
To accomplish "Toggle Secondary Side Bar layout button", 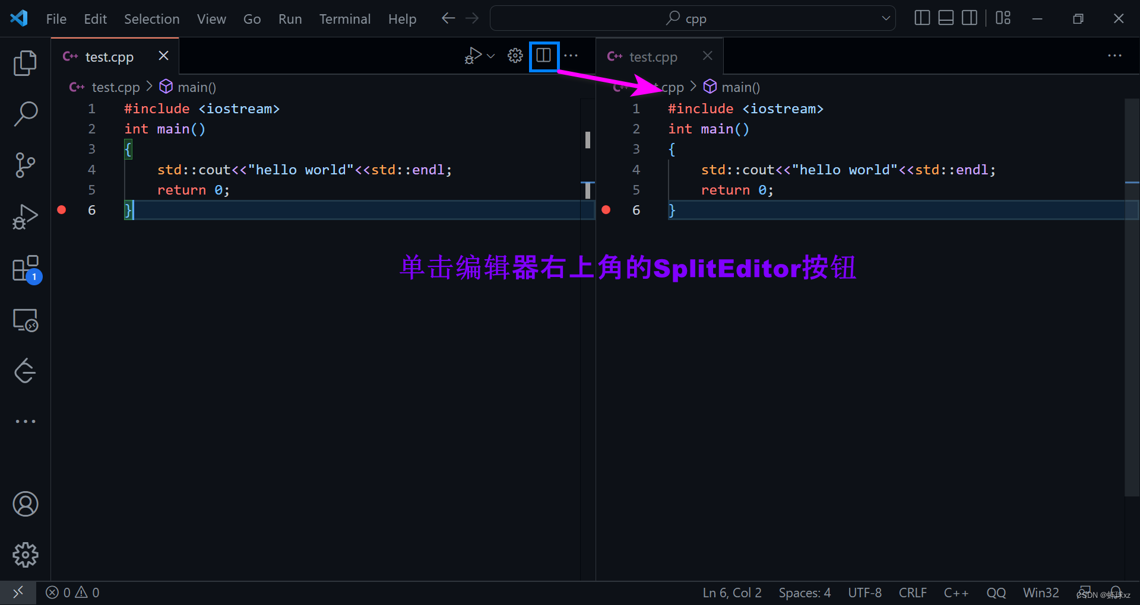I will pyautogui.click(x=970, y=18).
